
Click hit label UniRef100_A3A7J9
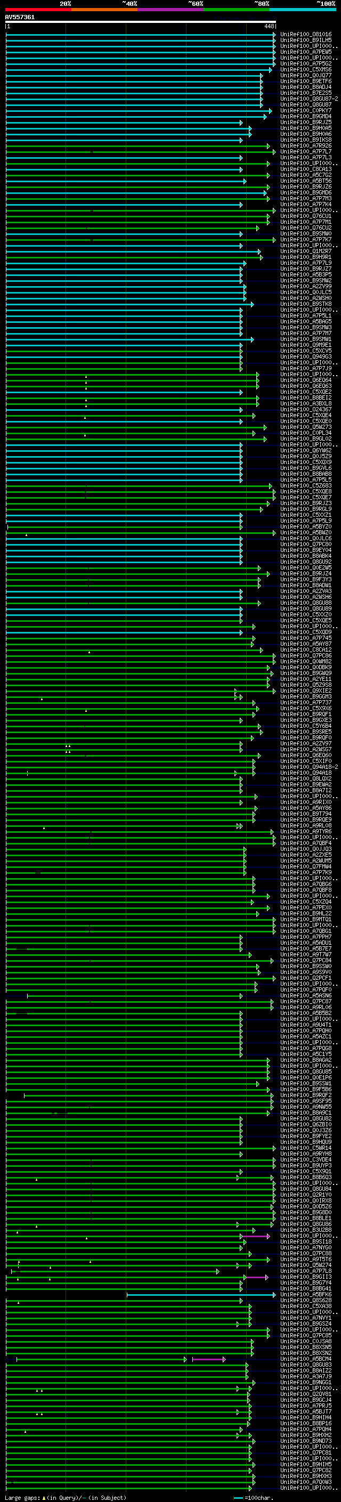click(x=306, y=1376)
